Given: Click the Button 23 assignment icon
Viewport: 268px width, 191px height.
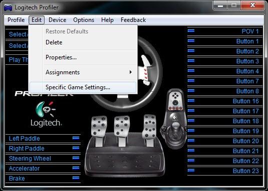Looking at the screenshot, I should click(x=191, y=171).
